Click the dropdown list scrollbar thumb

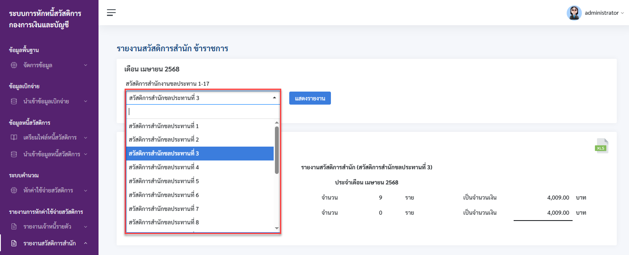277,150
